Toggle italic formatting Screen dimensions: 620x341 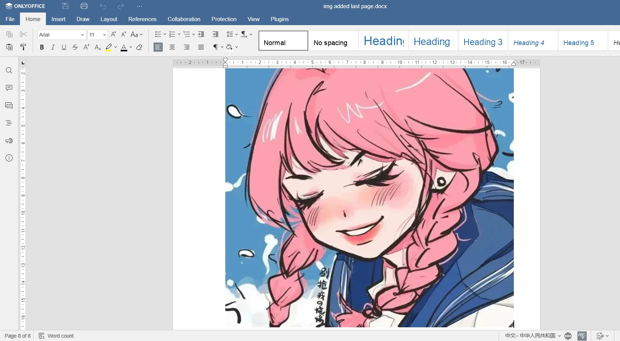coord(53,47)
